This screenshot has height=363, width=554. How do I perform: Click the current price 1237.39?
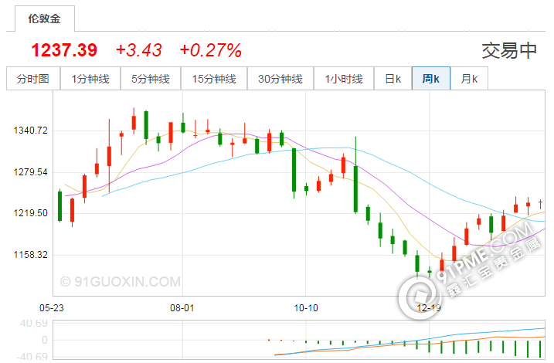click(64, 50)
